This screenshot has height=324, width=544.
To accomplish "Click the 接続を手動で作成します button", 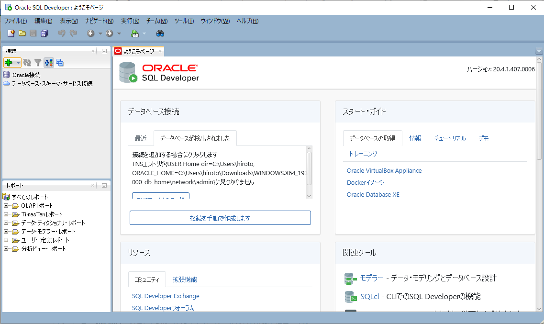I will coord(220,218).
